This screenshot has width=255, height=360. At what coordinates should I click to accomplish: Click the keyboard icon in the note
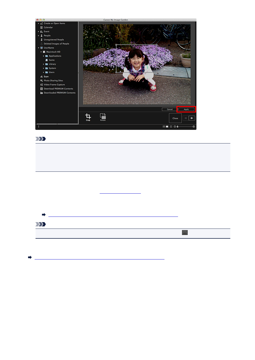[x=185, y=233]
